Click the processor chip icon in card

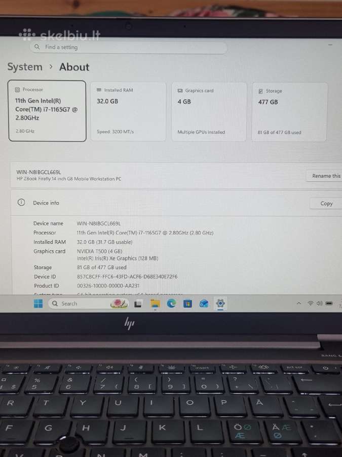click(x=17, y=90)
